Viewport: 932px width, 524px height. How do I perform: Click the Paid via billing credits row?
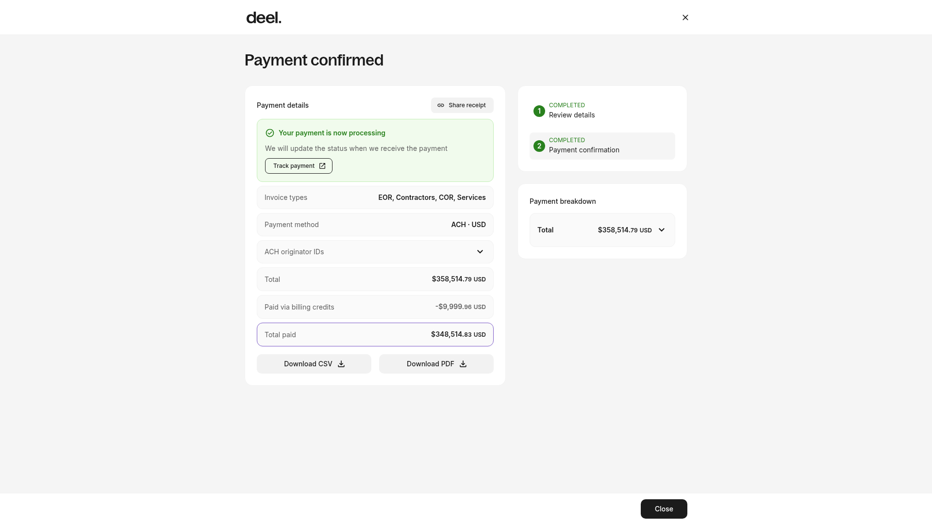click(x=375, y=307)
